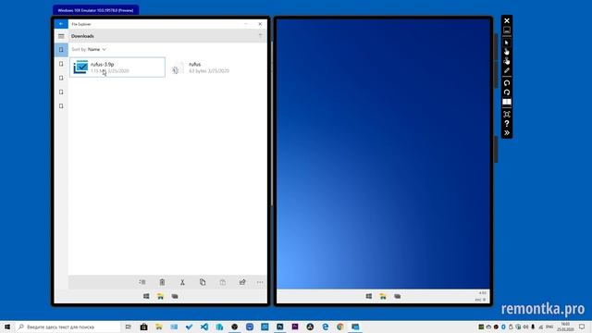Click the rotate right icon in emulator toolbar
The width and height of the screenshot is (592, 333).
coord(507,92)
